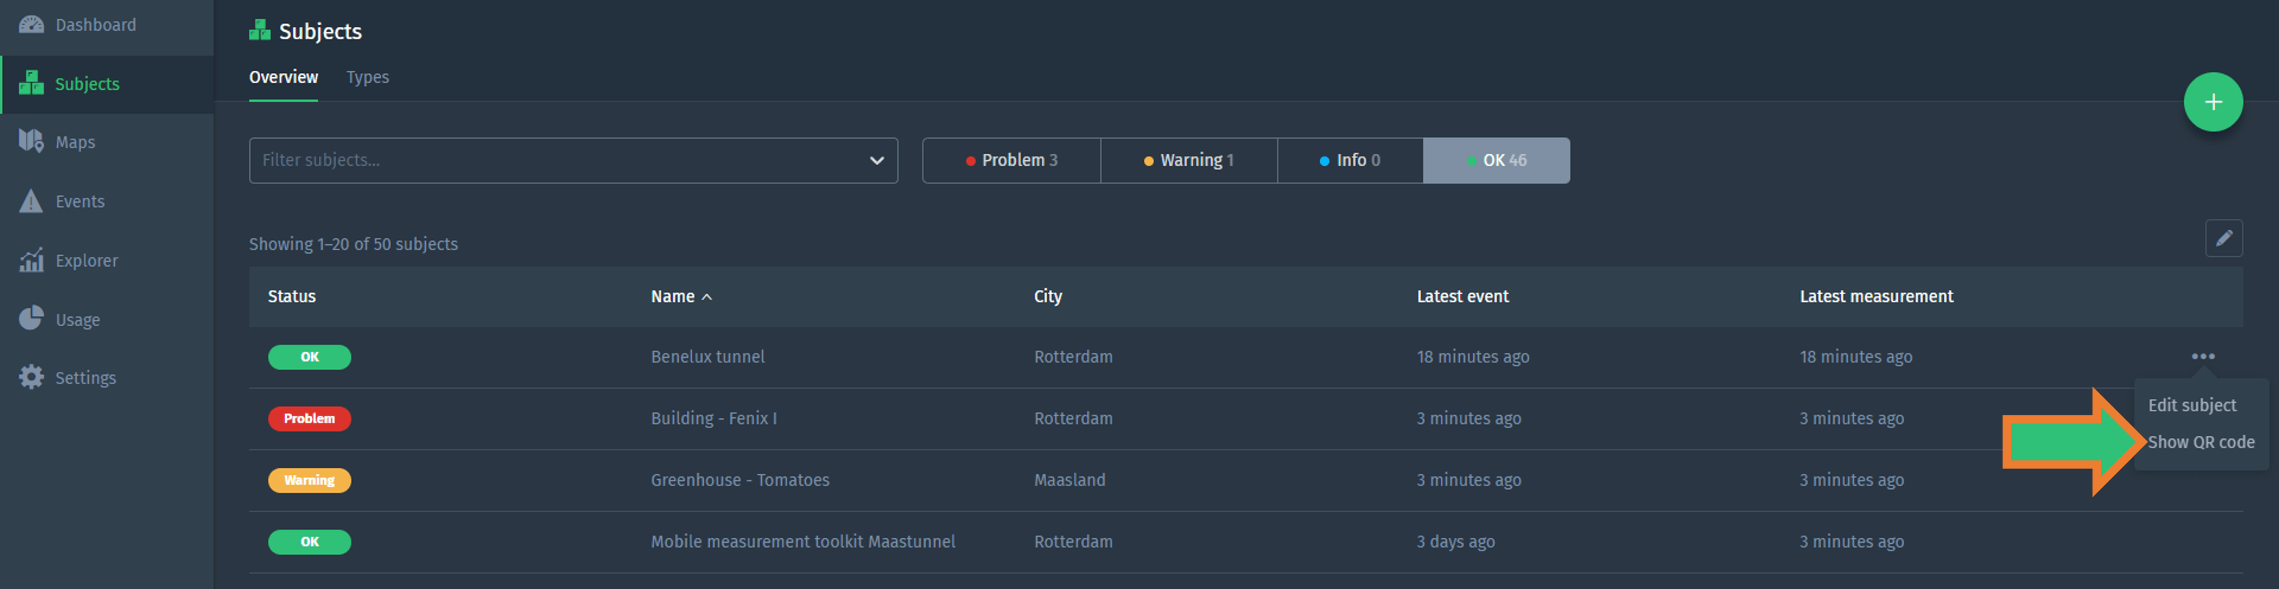Open Events warning triangle icon
The image size is (2279, 589).
31,201
